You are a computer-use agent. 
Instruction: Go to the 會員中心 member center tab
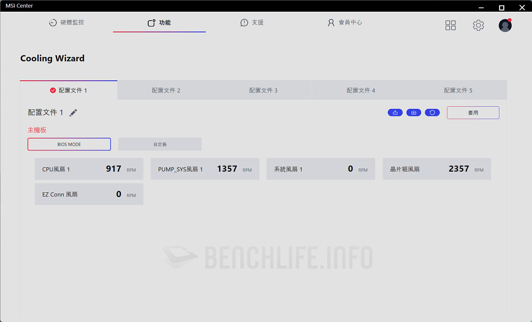click(345, 22)
